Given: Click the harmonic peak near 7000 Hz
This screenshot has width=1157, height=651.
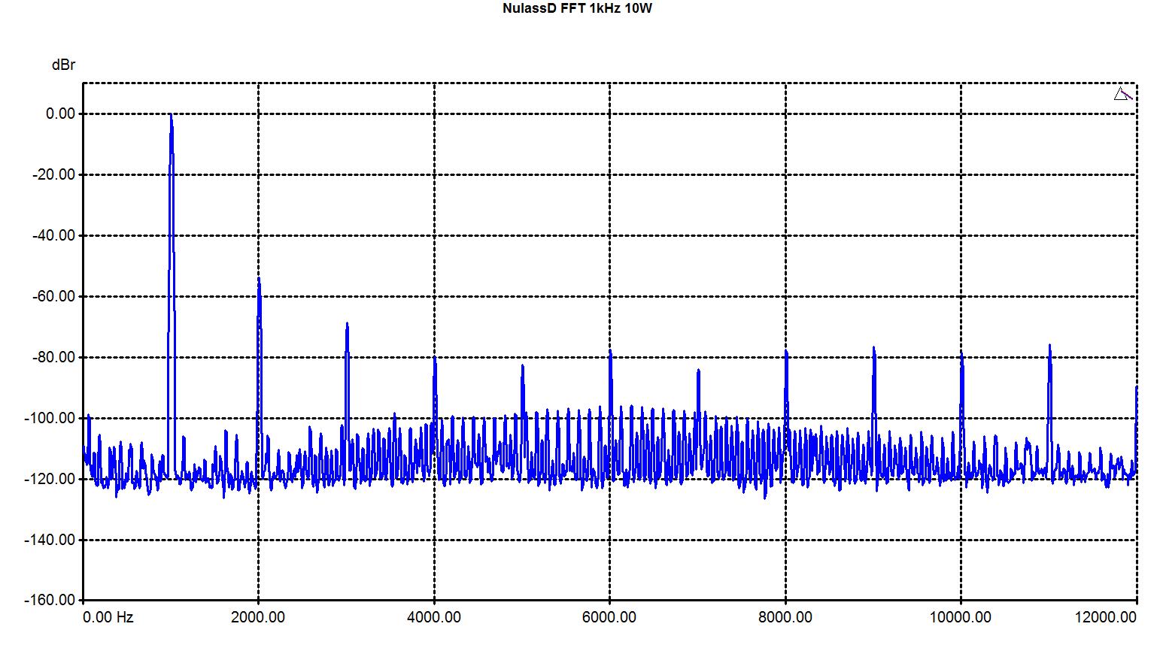Looking at the screenshot, I should point(698,371).
